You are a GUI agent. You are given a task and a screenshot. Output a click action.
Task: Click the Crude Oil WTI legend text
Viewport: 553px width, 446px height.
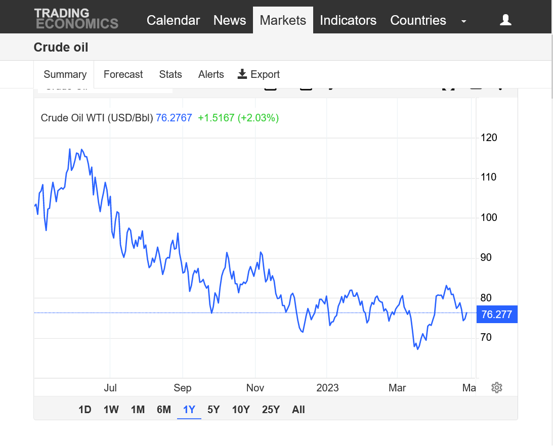[97, 118]
